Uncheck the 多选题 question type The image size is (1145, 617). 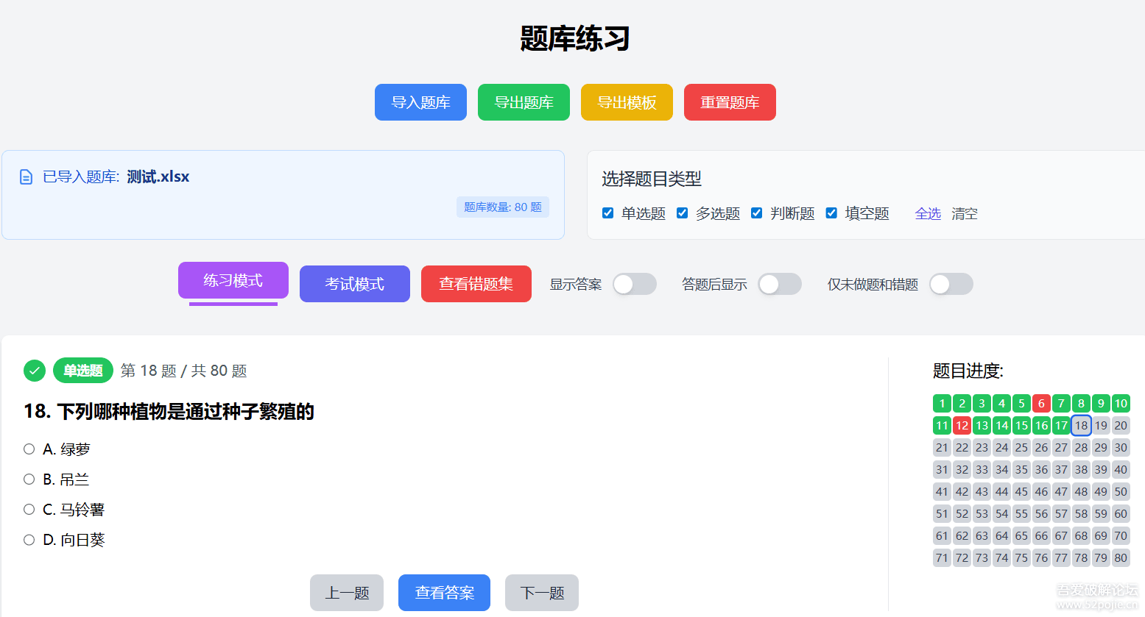[x=682, y=213]
